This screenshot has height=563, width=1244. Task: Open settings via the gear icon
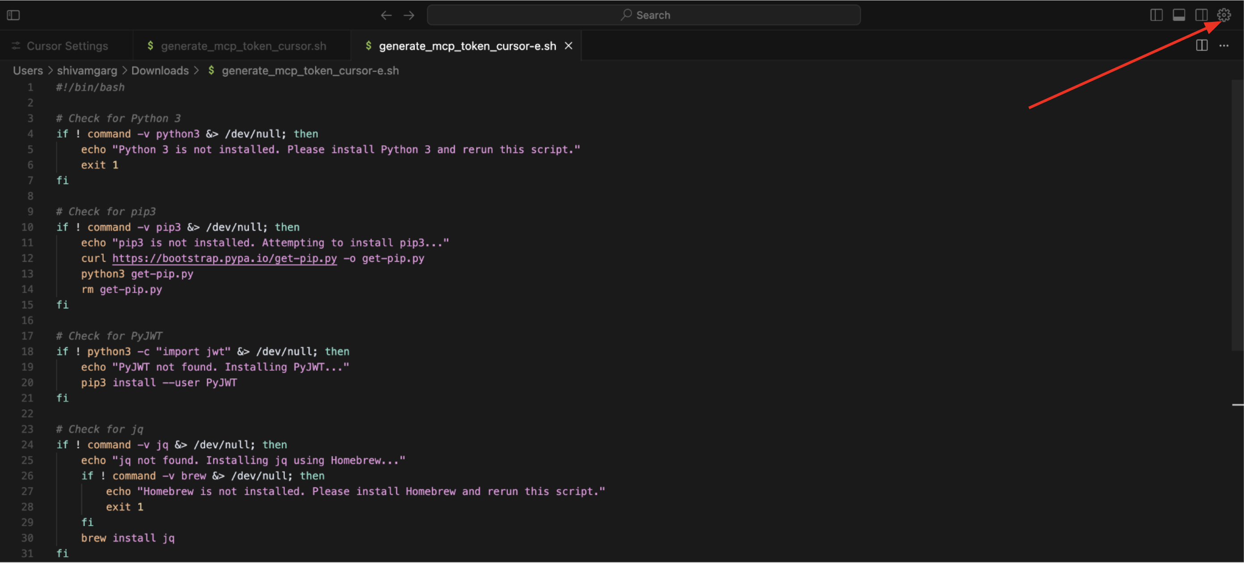[1224, 16]
